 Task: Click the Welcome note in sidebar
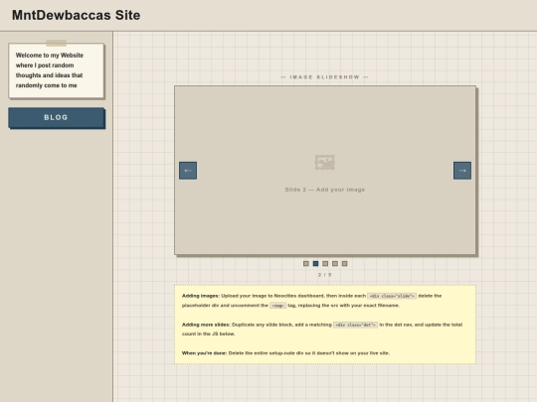pyautogui.click(x=56, y=70)
